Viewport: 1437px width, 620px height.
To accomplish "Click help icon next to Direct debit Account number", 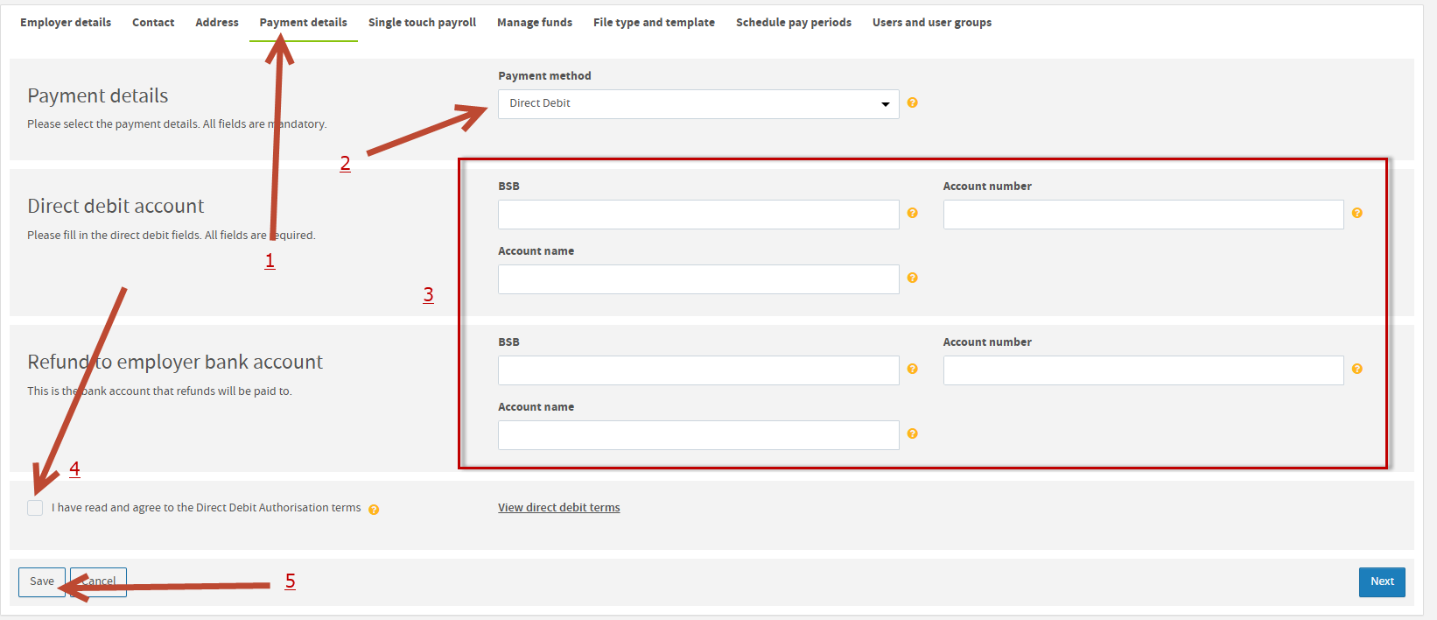I will pyautogui.click(x=1356, y=214).
